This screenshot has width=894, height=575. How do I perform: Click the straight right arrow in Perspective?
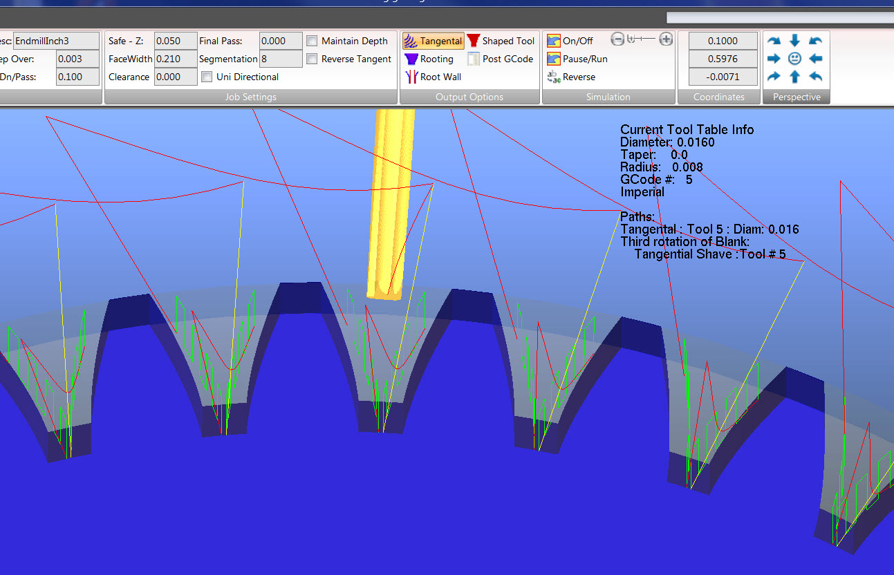[x=774, y=59]
